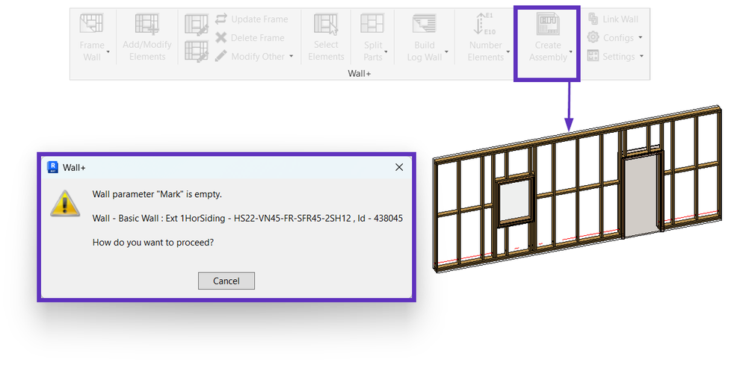Click the Revit icon in dialog title bar

53,167
